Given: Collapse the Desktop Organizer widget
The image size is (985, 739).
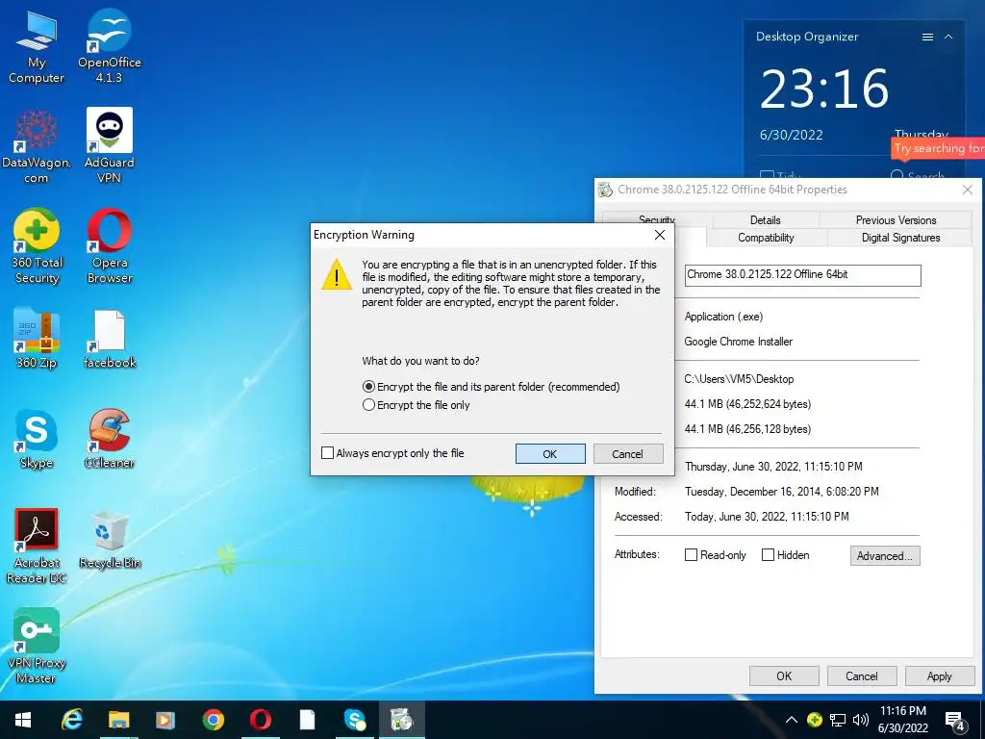Looking at the screenshot, I should 948,38.
